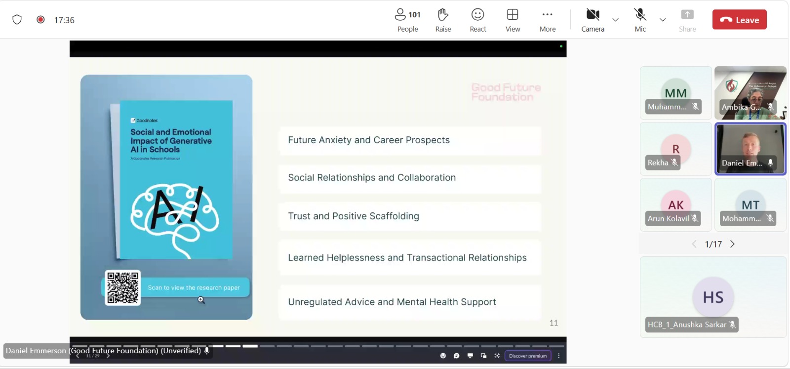Click Future Anxiety and Career Prospects
The width and height of the screenshot is (790, 369).
(369, 140)
